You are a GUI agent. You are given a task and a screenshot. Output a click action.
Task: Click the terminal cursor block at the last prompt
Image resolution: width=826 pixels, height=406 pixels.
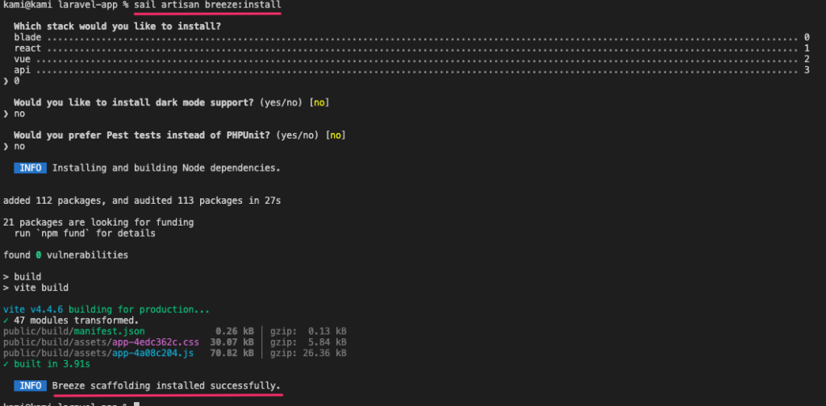(138, 404)
